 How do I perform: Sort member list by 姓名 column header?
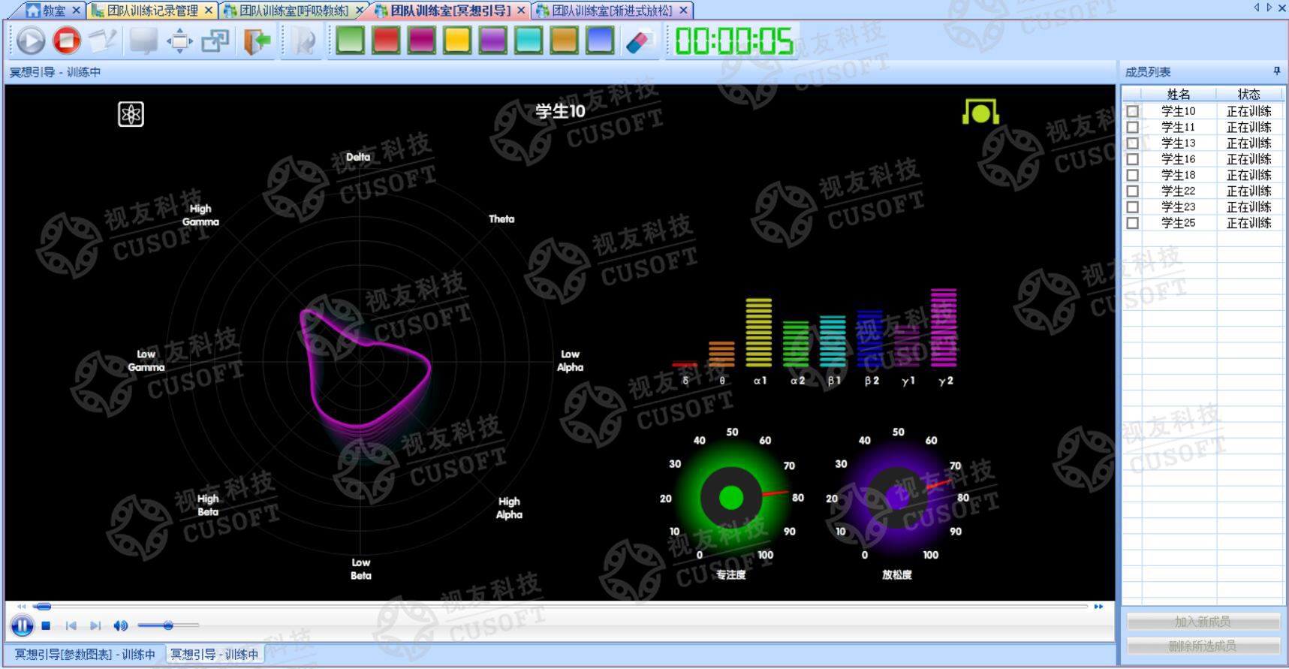coord(1178,94)
